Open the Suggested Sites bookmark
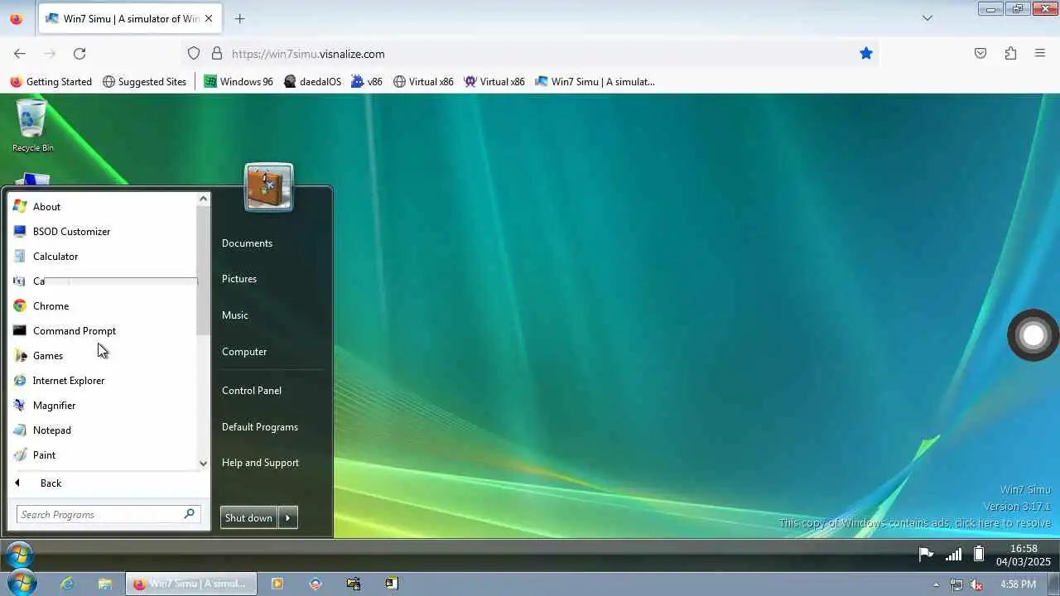The width and height of the screenshot is (1060, 596). 145,81
